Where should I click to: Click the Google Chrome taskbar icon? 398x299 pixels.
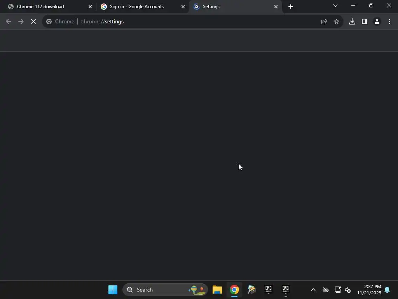234,290
